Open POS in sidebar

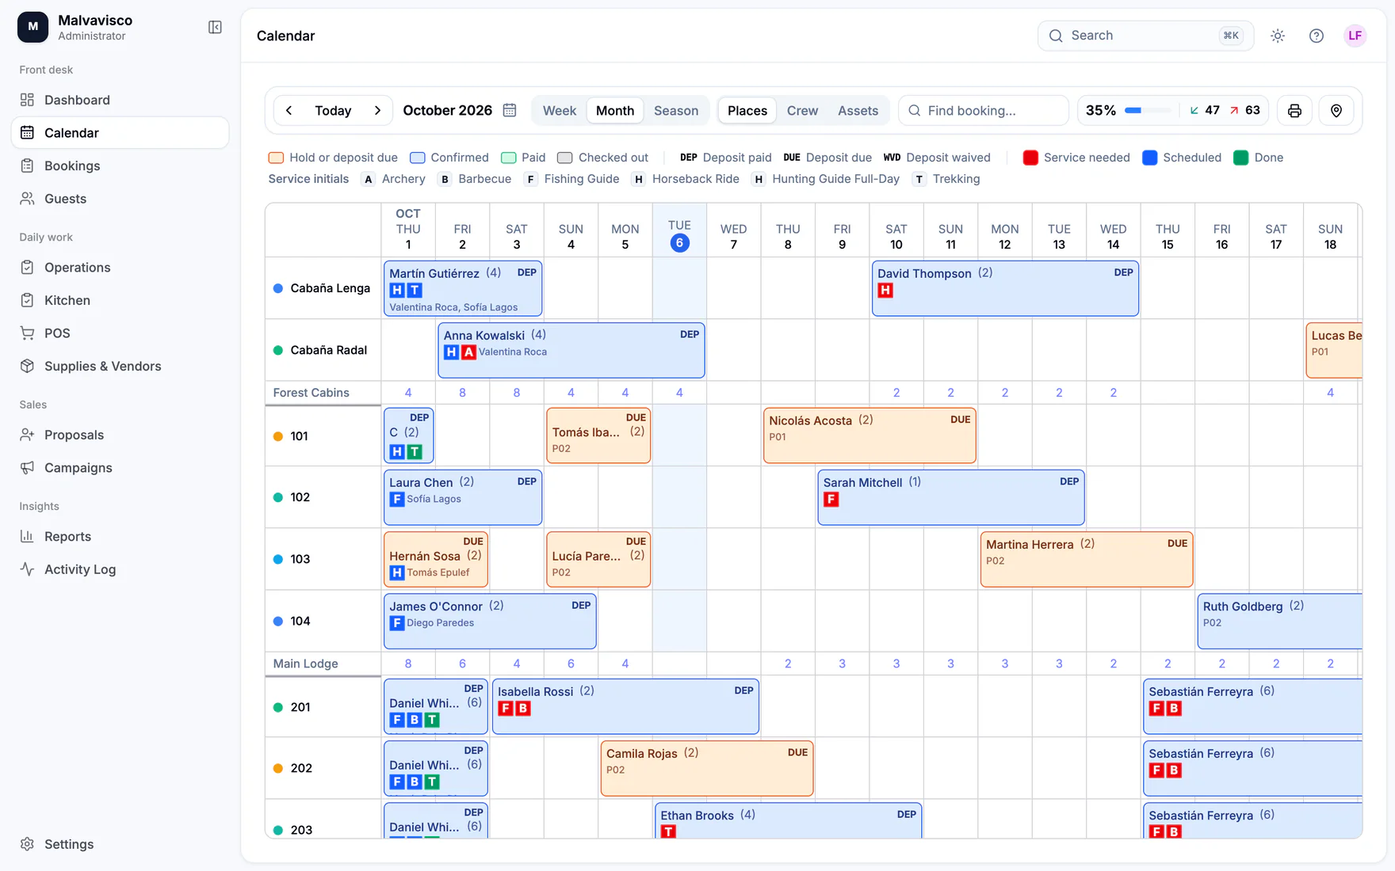click(x=120, y=333)
